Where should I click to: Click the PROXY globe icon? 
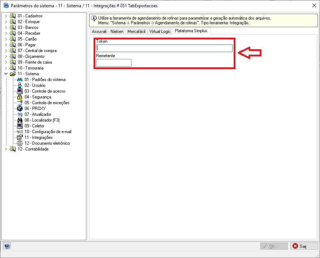[x=20, y=108]
